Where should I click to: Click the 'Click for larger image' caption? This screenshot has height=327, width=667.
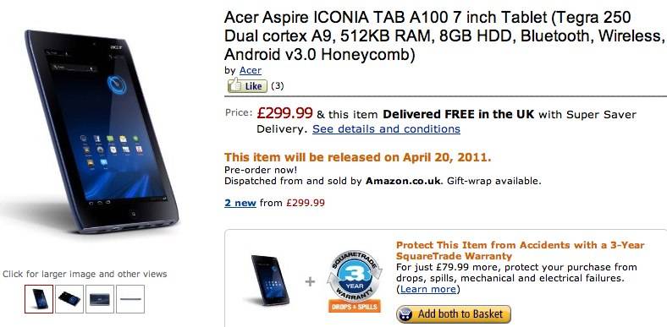click(x=85, y=274)
